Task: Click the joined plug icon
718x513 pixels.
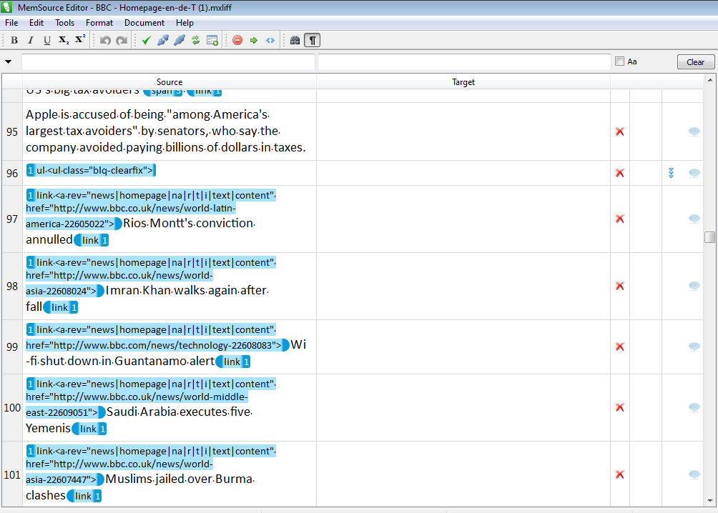Action: (179, 40)
